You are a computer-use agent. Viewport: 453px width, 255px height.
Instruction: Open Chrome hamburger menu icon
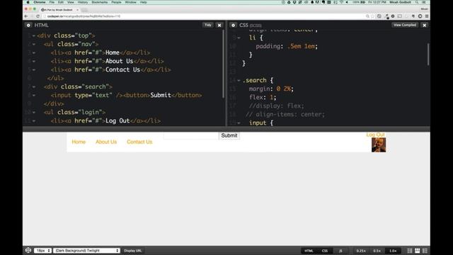[x=427, y=16]
